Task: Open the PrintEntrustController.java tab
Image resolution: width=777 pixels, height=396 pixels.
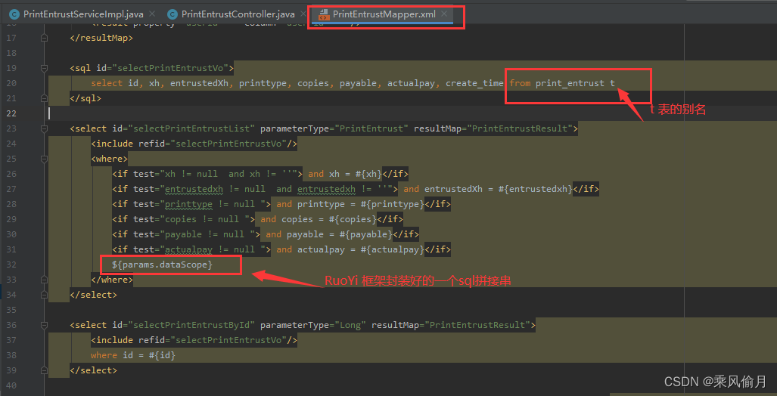Action: click(x=238, y=14)
